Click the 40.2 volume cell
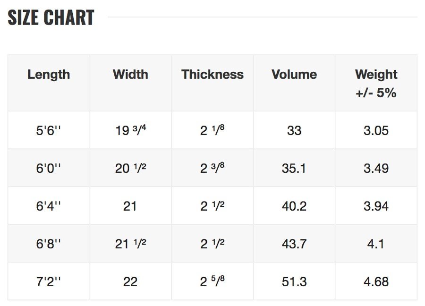This screenshot has width=425, height=306. click(294, 206)
